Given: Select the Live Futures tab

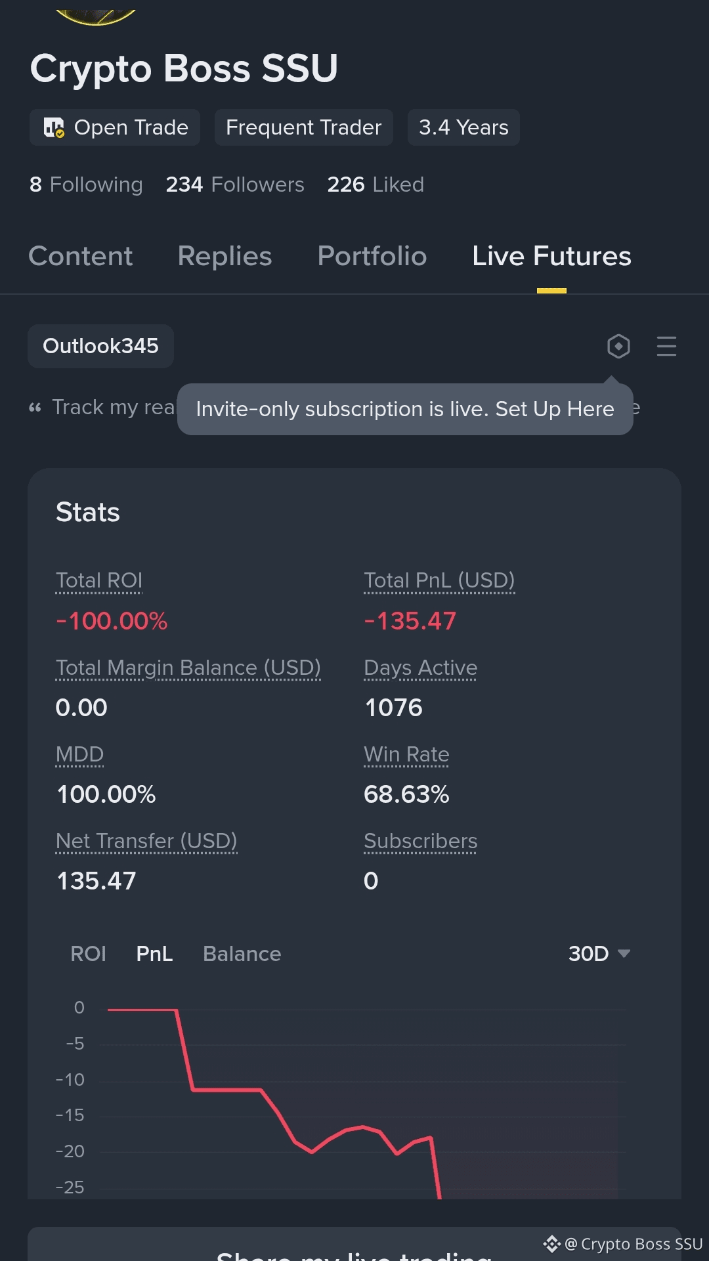Looking at the screenshot, I should (551, 256).
